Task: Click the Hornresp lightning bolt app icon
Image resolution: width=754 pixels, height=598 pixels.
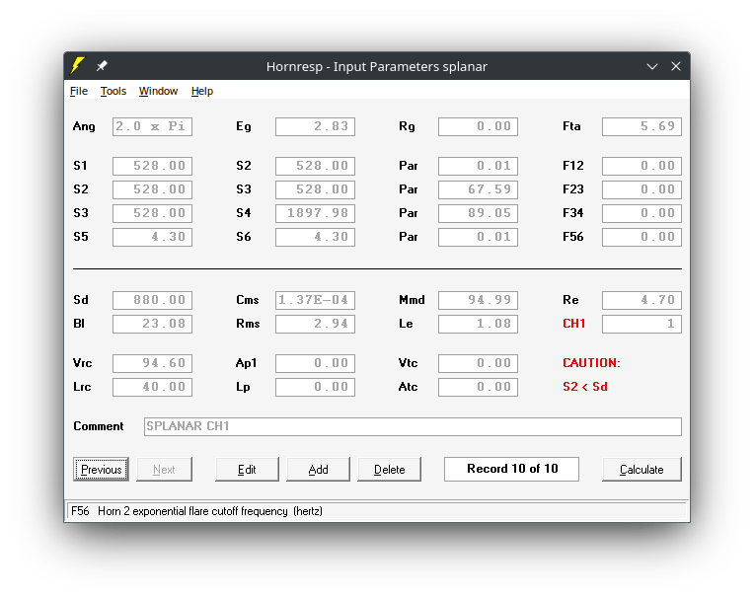Action: [x=77, y=66]
